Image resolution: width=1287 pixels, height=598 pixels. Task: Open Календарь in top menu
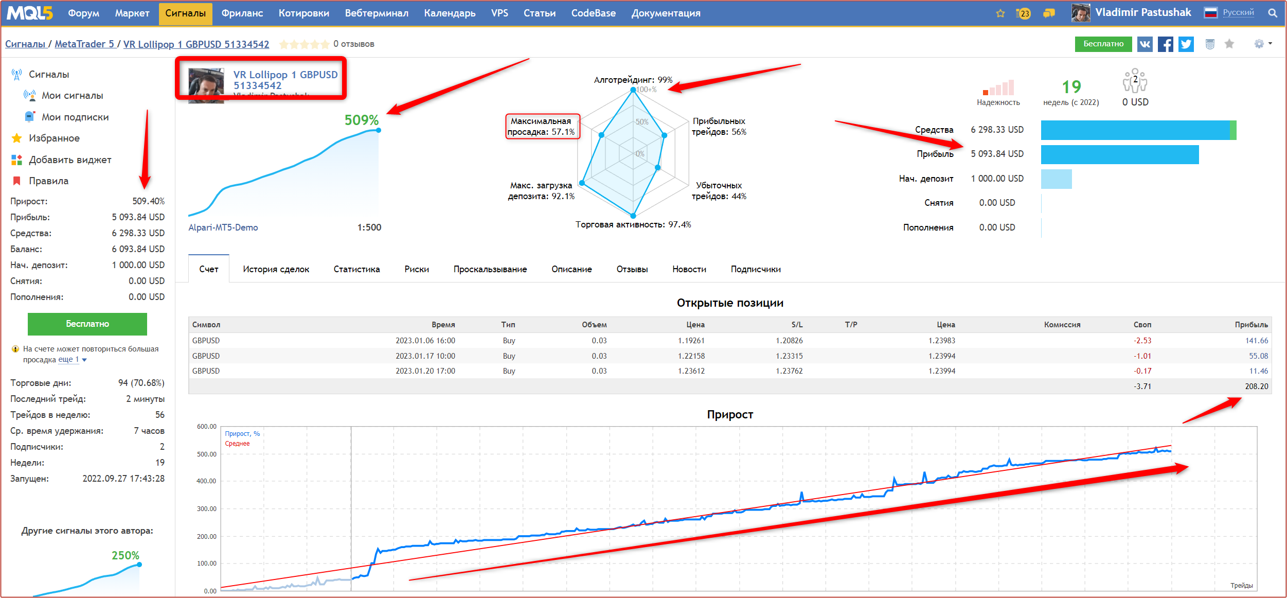450,13
